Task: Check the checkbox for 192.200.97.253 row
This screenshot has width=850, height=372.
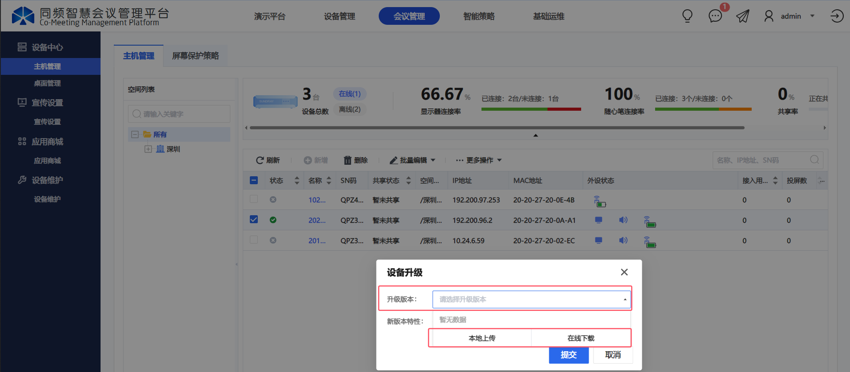Action: coord(254,199)
